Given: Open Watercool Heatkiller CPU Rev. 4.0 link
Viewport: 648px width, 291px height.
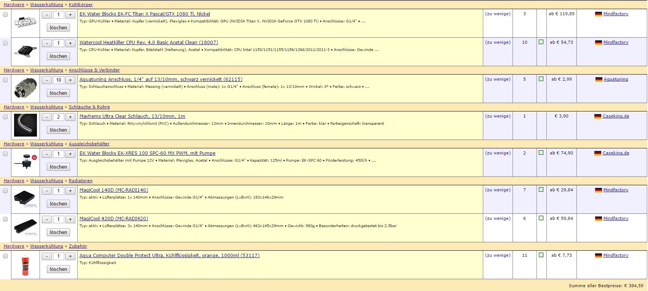Looking at the screenshot, I should [149, 43].
